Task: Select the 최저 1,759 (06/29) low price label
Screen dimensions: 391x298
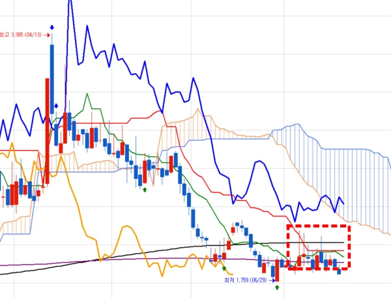Action: click(x=246, y=280)
